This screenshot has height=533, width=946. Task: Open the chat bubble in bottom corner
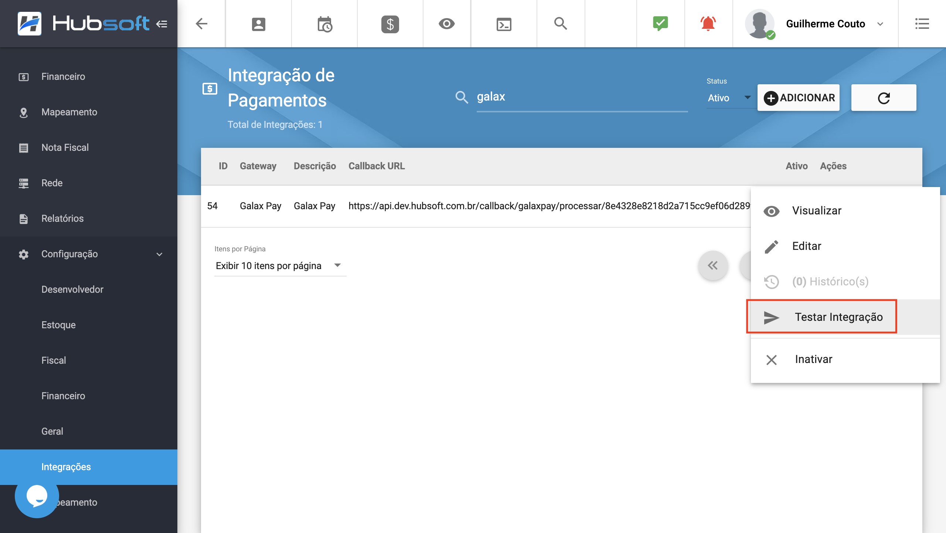(x=37, y=496)
